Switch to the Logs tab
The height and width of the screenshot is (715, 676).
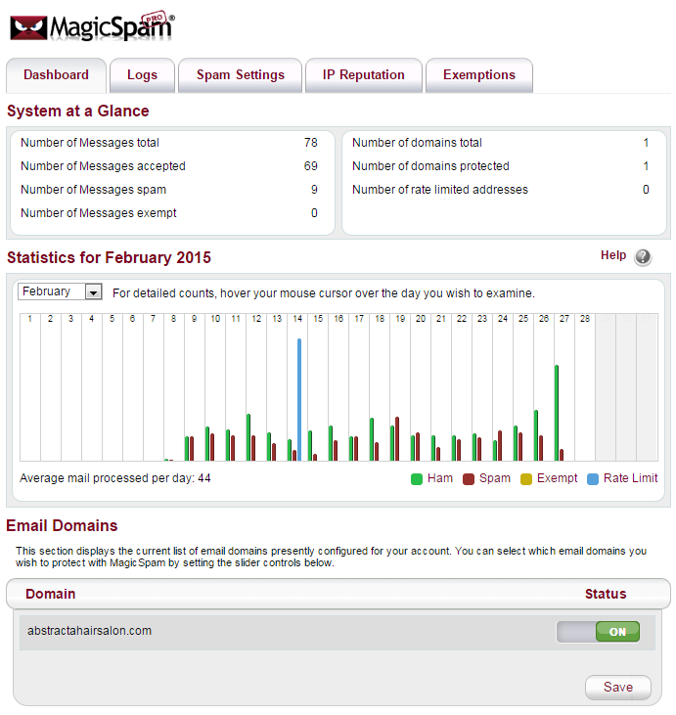(x=142, y=75)
